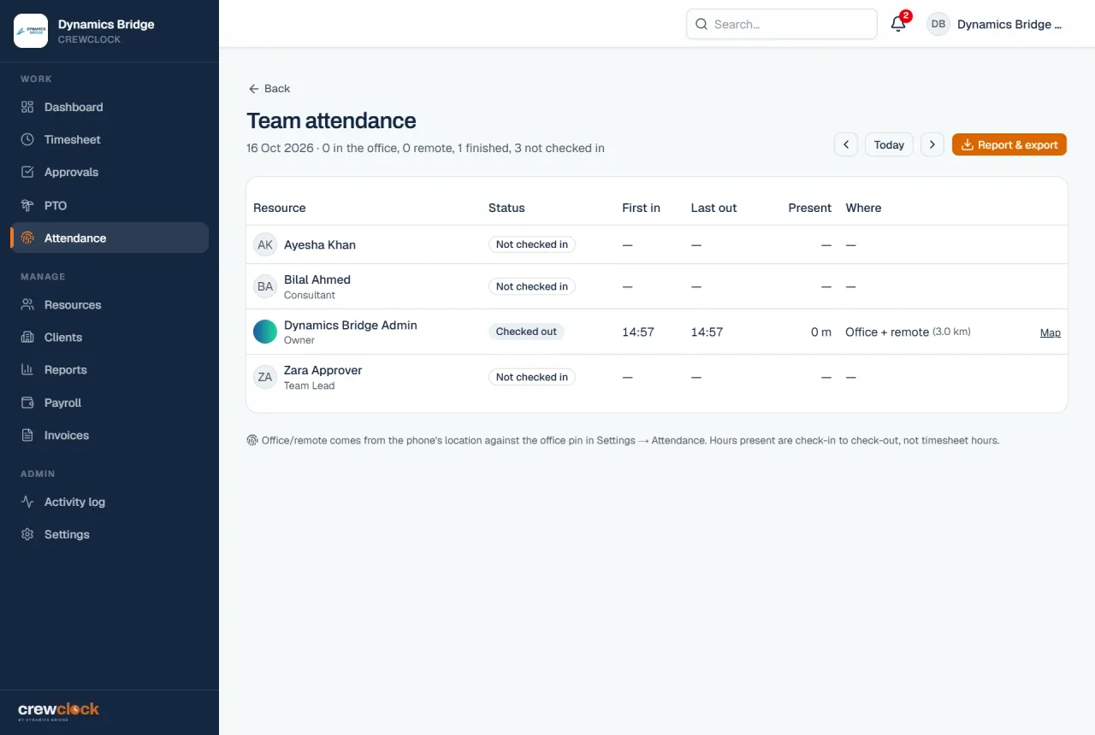Click the Report & export button

(x=1009, y=144)
